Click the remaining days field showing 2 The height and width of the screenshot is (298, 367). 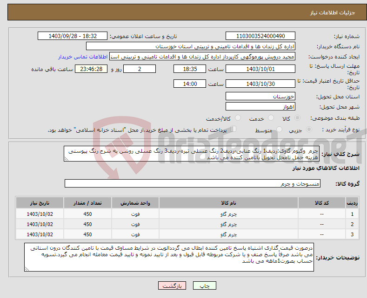point(140,69)
